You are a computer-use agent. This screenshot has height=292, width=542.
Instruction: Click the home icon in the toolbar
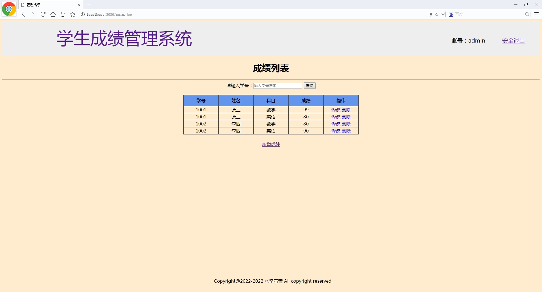pos(53,14)
